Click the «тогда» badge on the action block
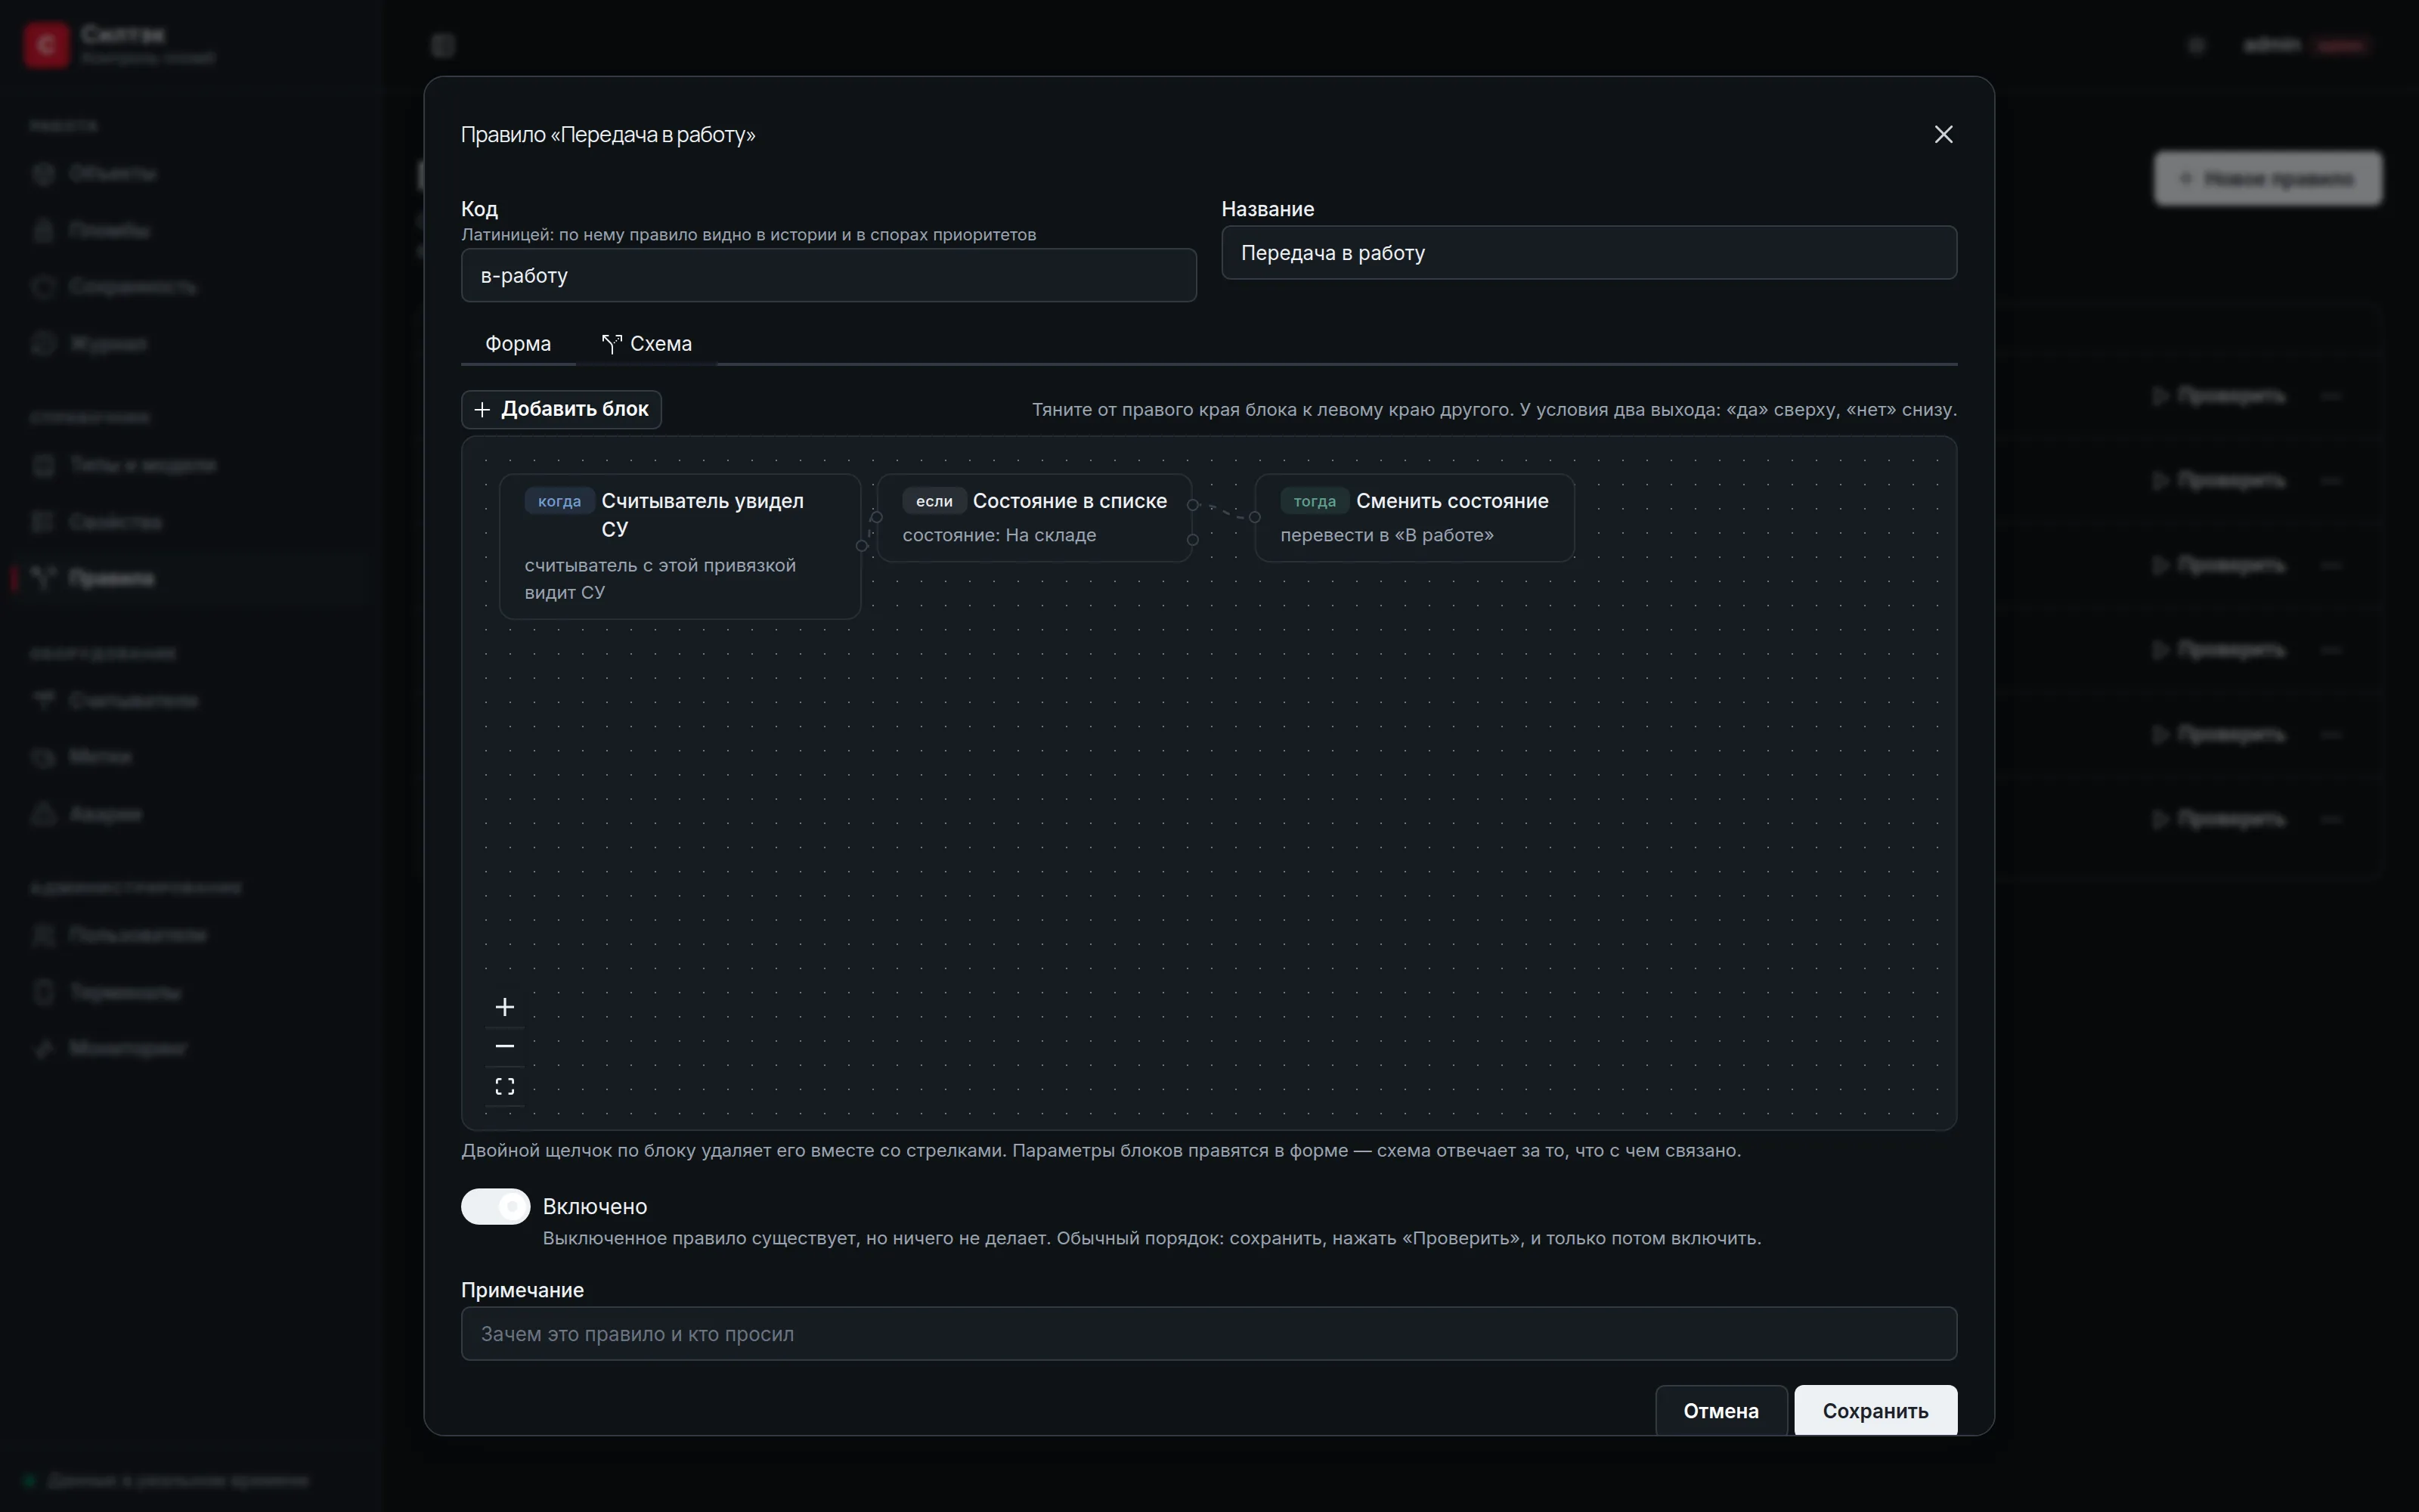Image resolution: width=2419 pixels, height=1512 pixels. point(1315,501)
